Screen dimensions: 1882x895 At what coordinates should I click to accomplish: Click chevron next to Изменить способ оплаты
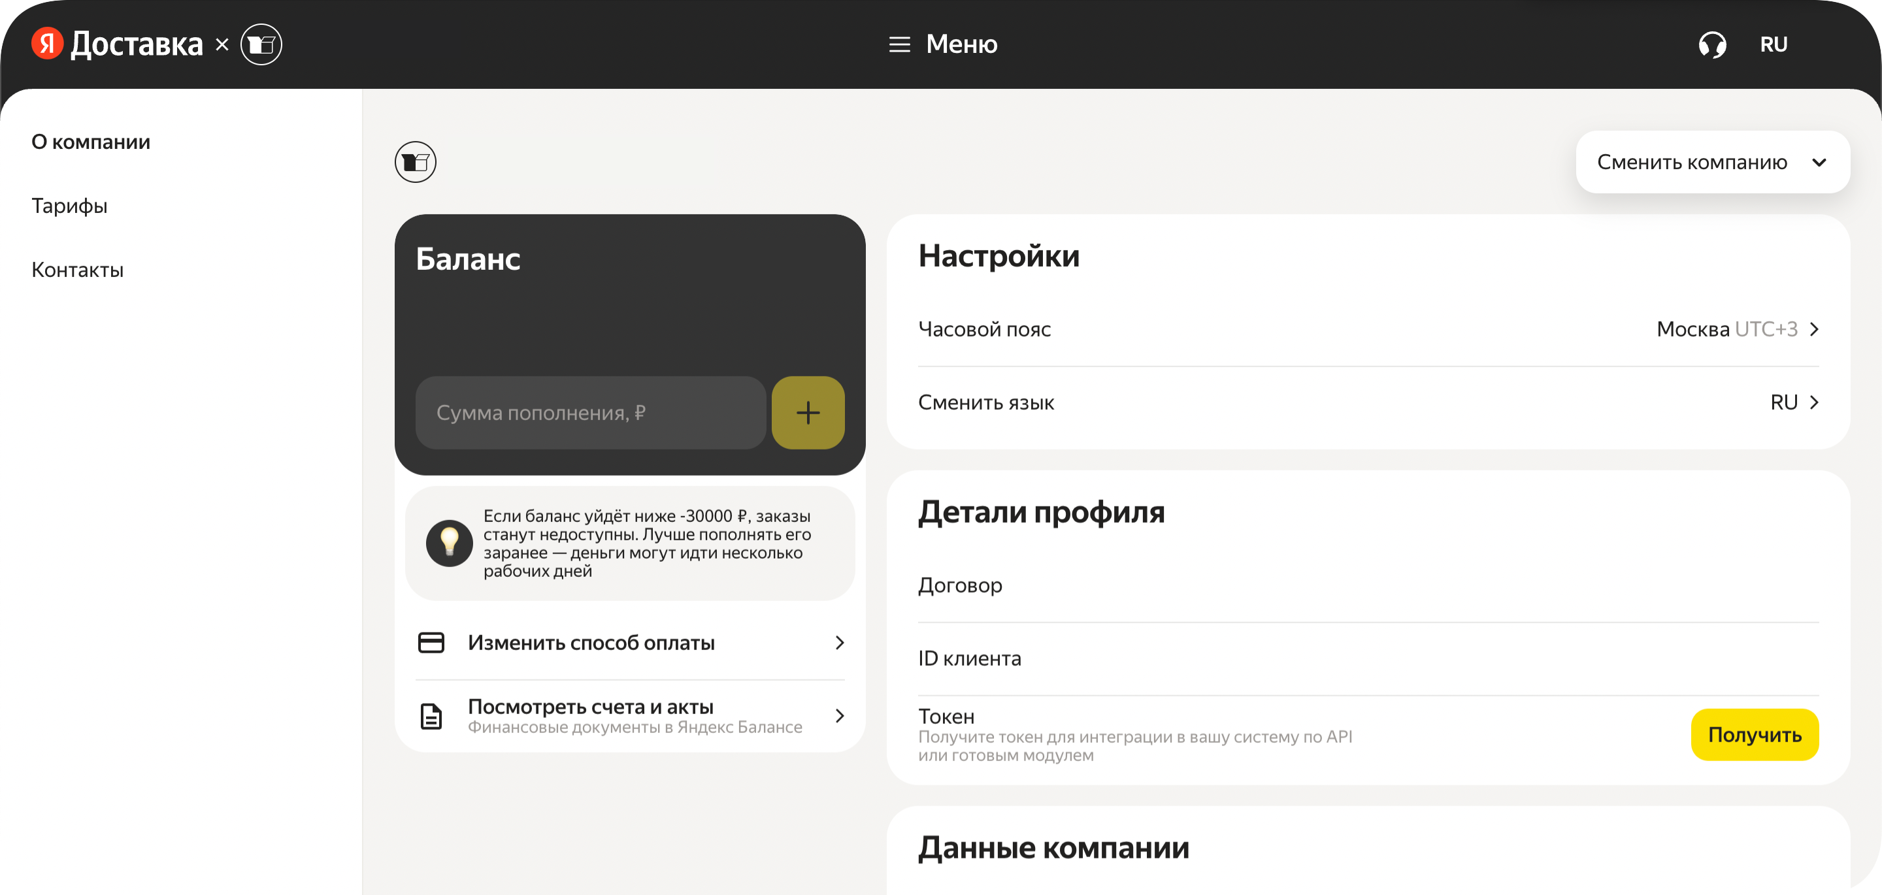coord(840,643)
